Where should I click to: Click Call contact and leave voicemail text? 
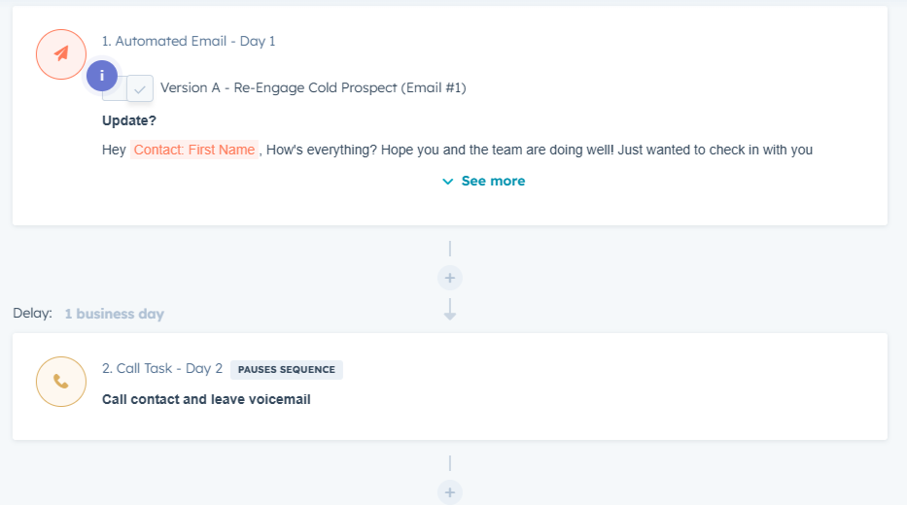tap(206, 399)
